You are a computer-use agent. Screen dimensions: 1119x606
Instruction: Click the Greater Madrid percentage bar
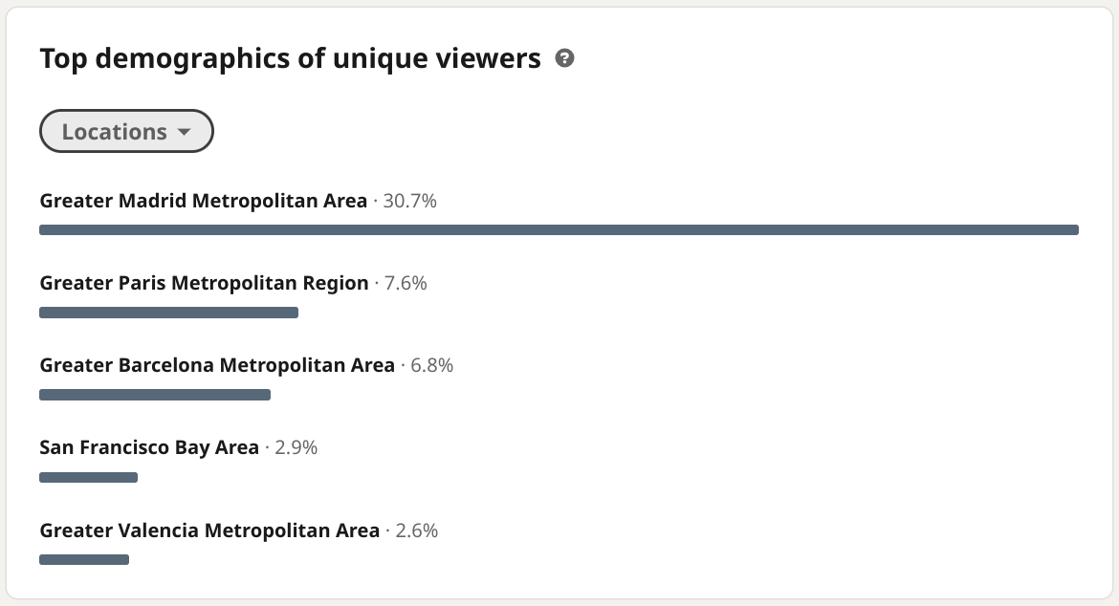[559, 229]
